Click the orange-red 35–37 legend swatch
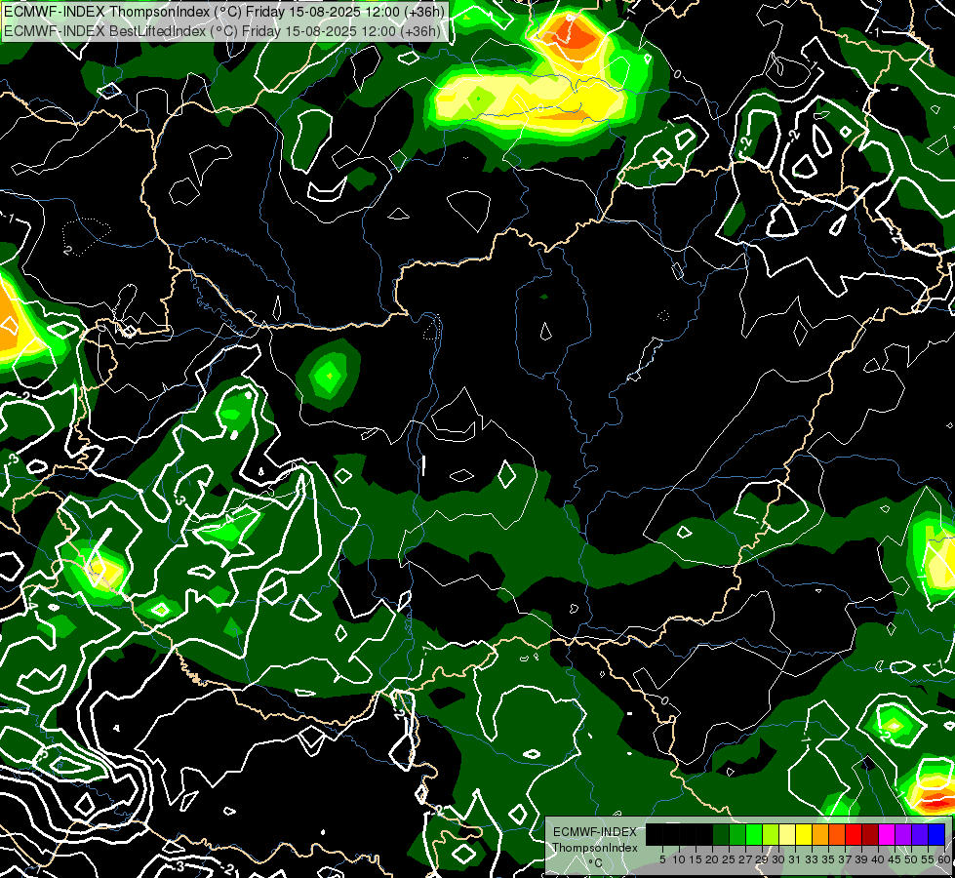 coord(837,834)
